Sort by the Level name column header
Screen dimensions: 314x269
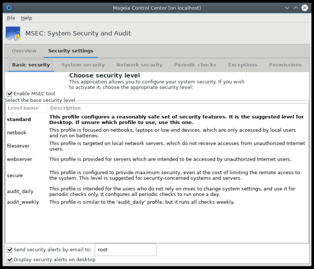pos(23,108)
